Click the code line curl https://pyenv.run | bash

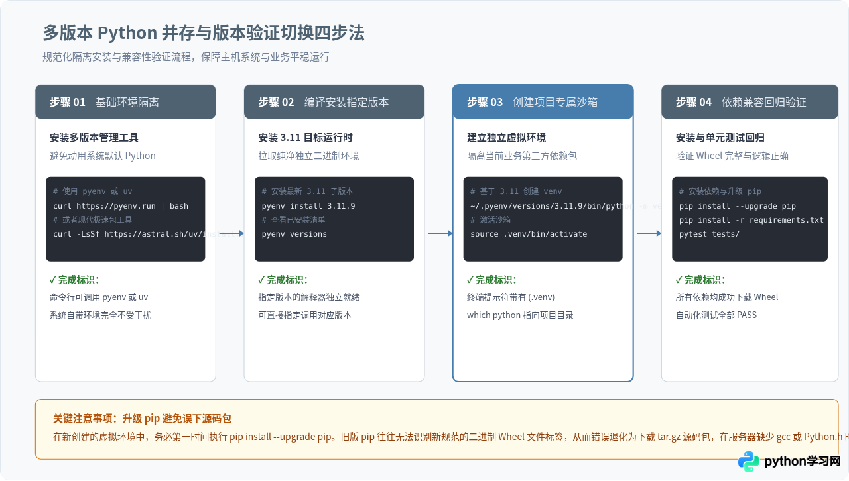[121, 206]
